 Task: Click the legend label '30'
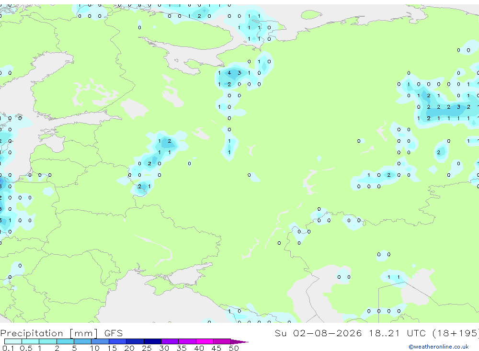tap(164, 348)
